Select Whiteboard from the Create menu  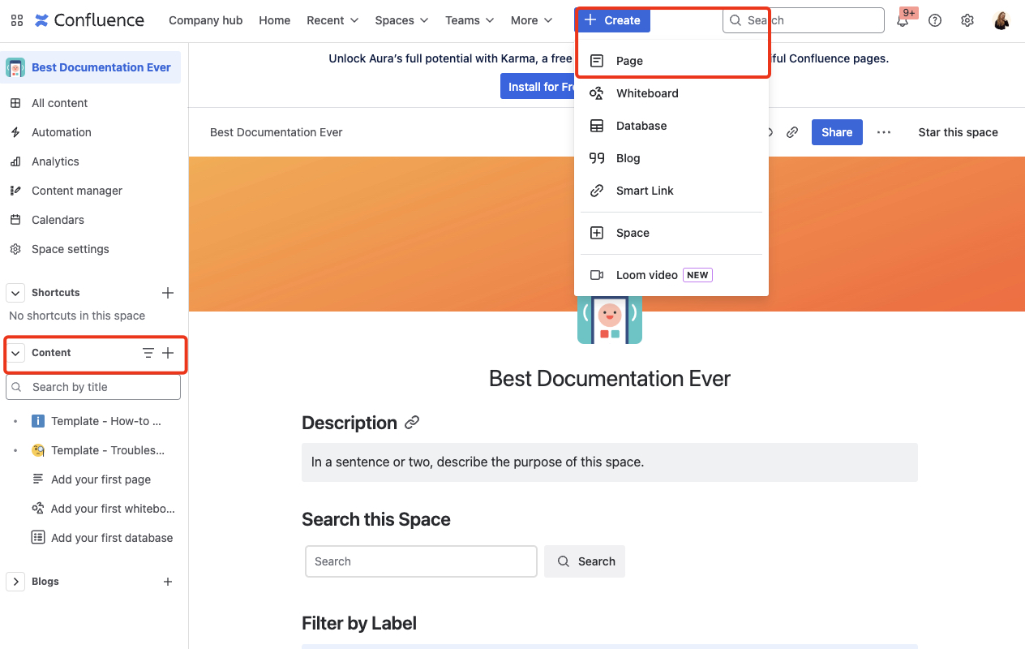tap(646, 92)
